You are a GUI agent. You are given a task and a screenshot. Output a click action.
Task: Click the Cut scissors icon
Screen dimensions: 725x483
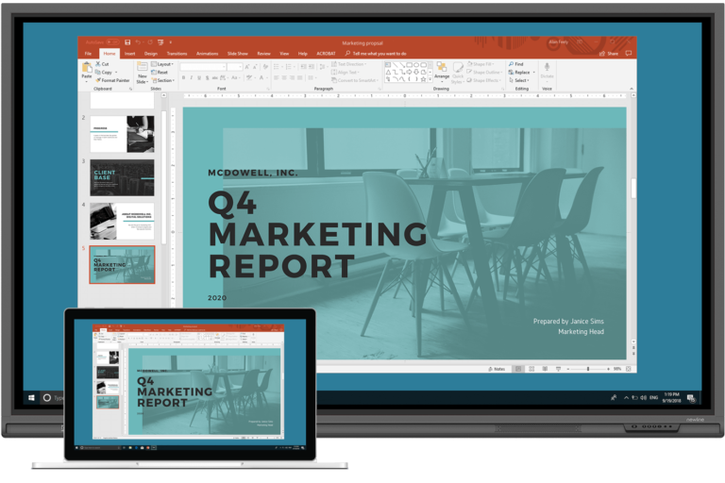[98, 64]
